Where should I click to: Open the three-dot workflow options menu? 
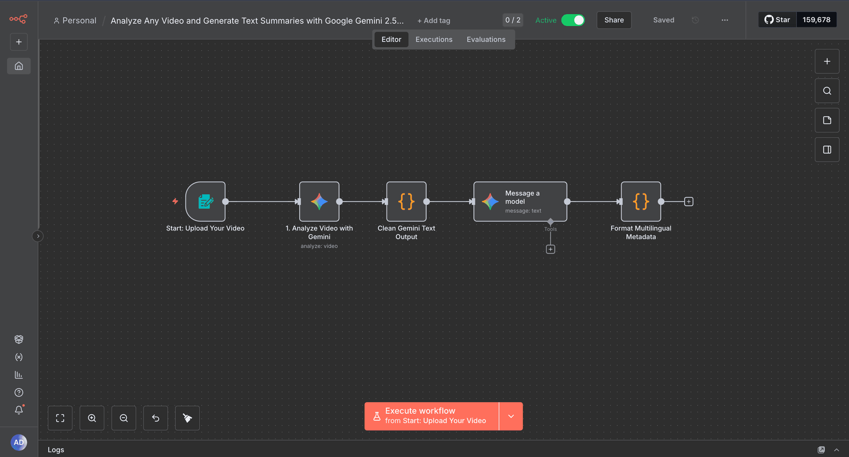[x=724, y=20]
